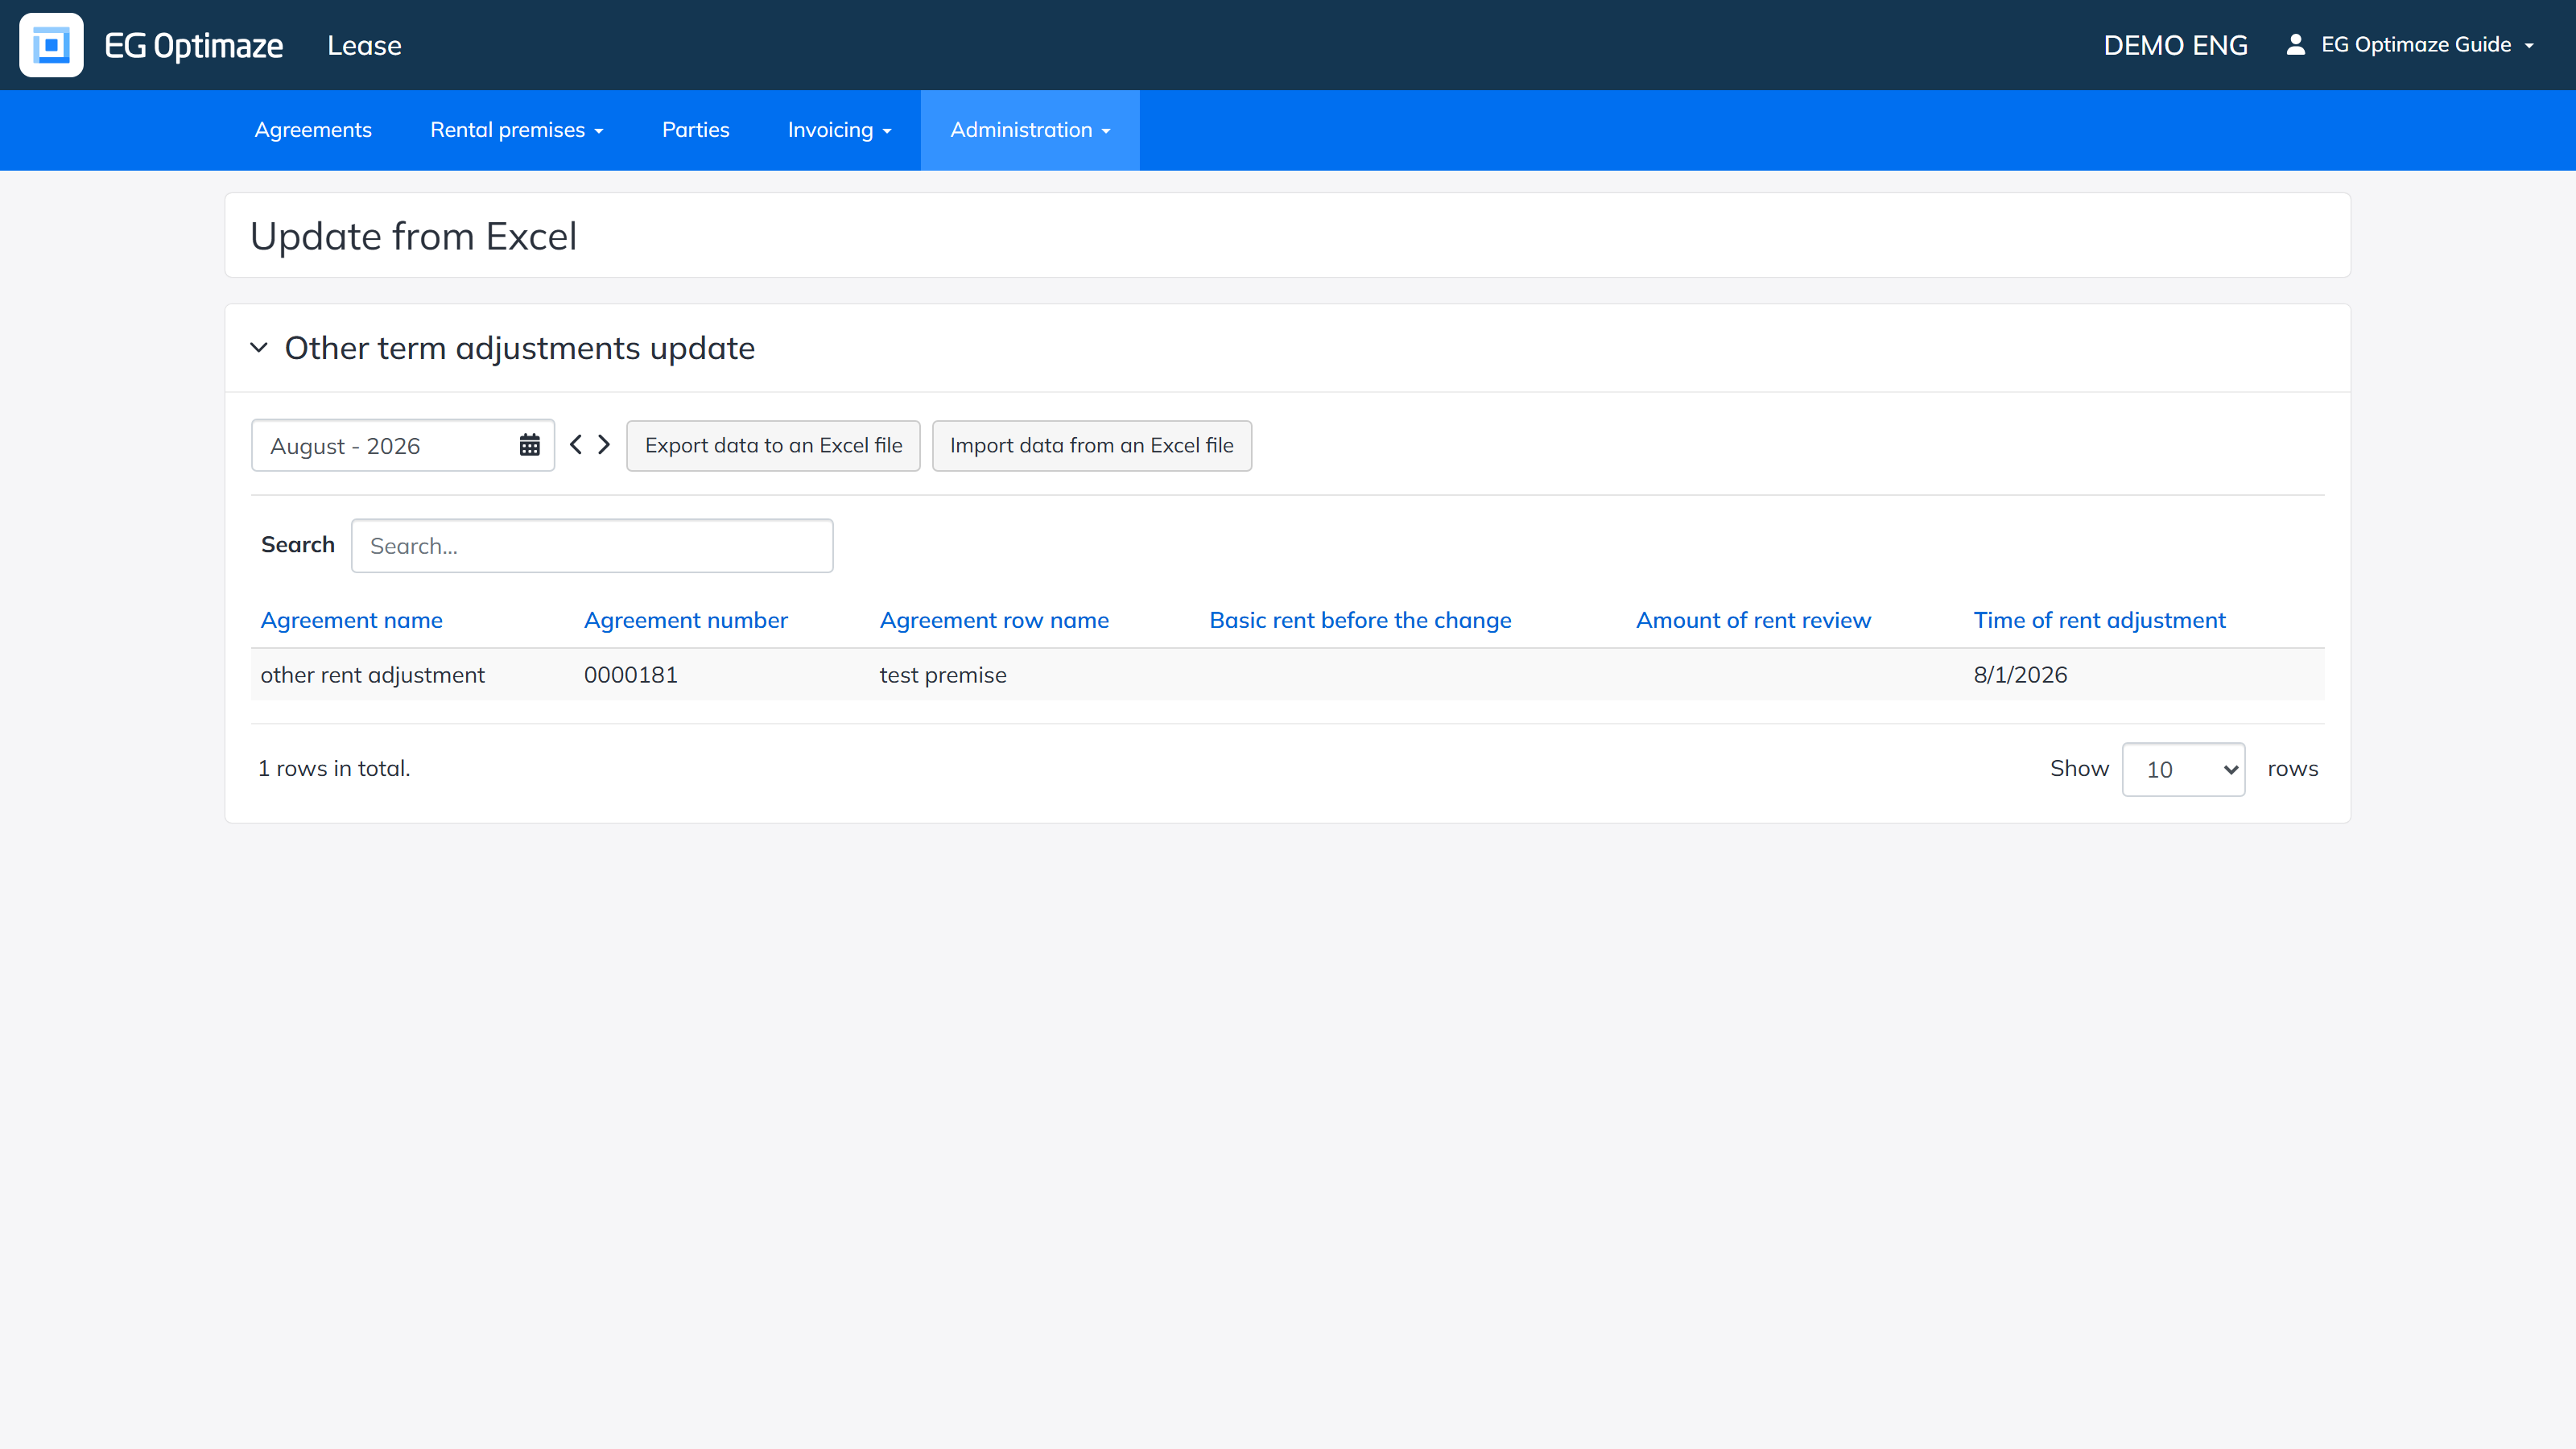Sort by Time of rent adjustment column
This screenshot has width=2576, height=1449.
(x=2099, y=620)
